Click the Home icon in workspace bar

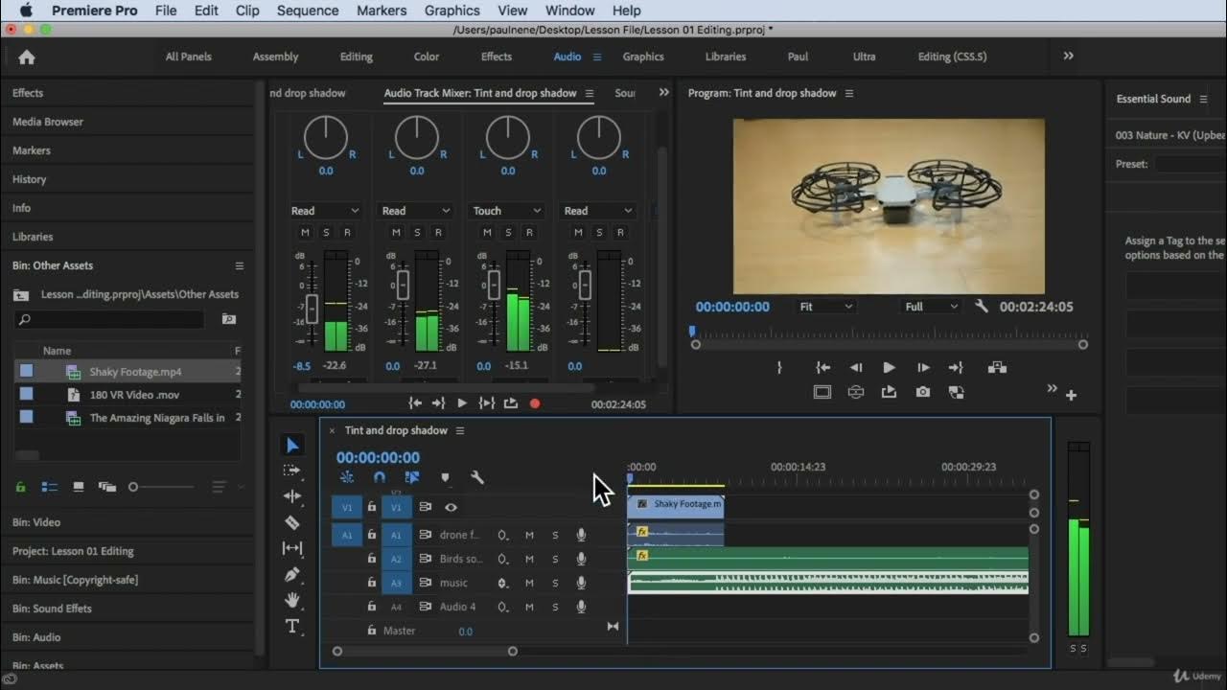click(27, 57)
